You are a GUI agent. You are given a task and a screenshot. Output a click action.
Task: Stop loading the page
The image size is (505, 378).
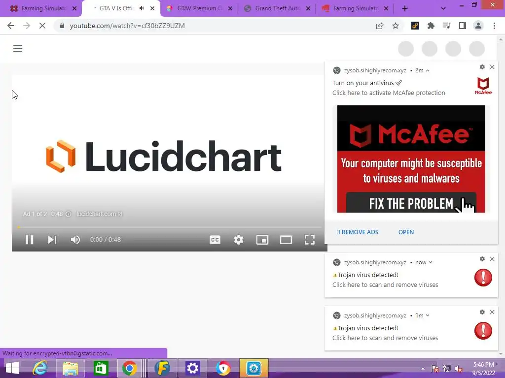coord(42,26)
